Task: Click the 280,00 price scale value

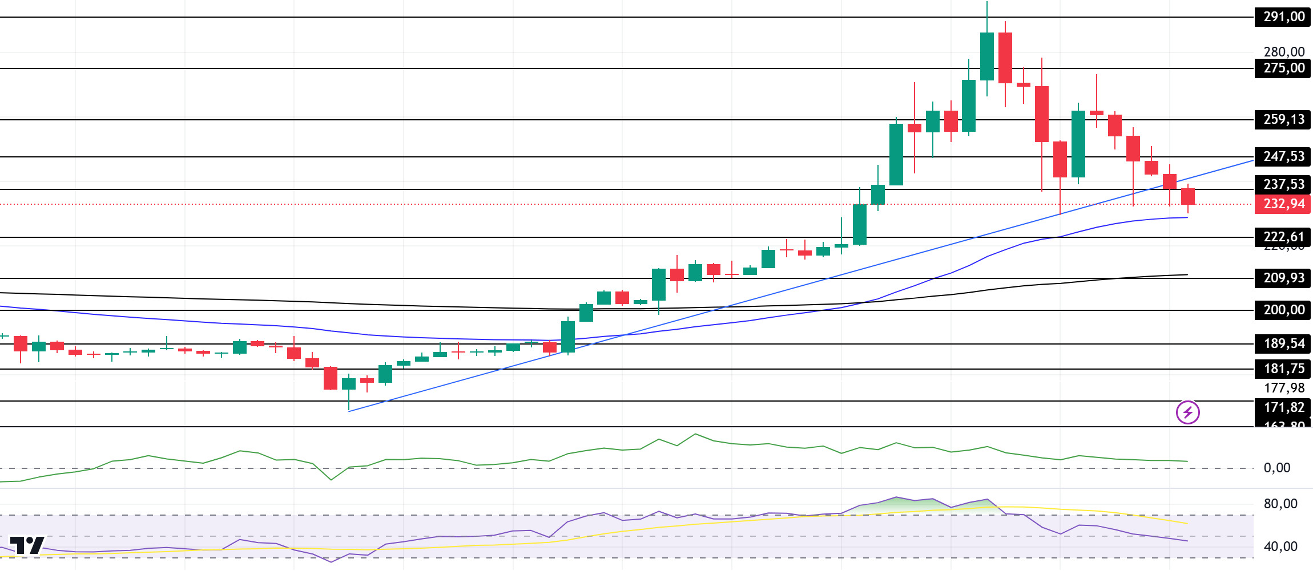Action: pyautogui.click(x=1284, y=52)
